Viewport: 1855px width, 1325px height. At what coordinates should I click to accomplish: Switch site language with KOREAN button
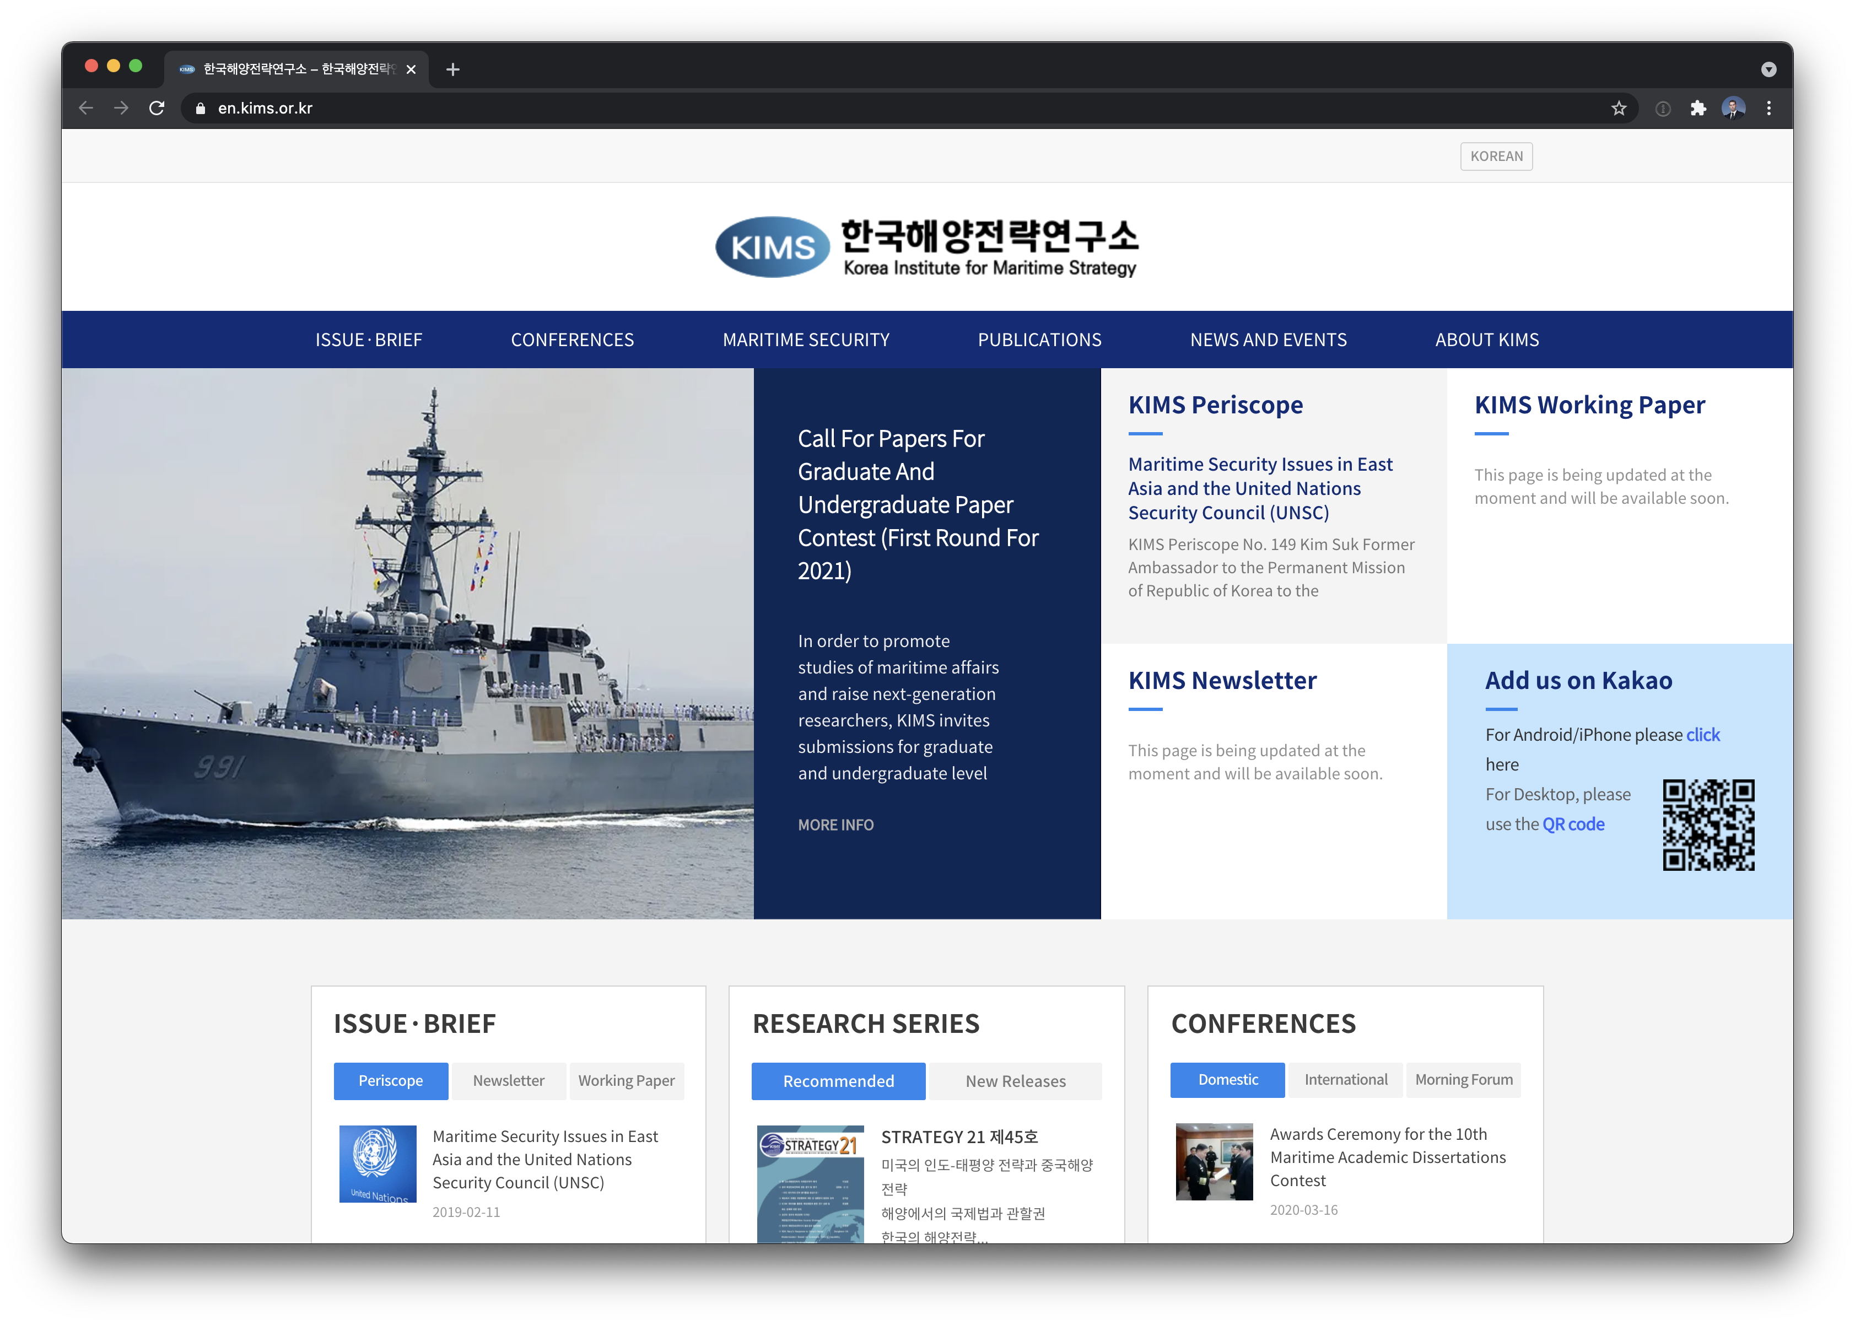1496,157
